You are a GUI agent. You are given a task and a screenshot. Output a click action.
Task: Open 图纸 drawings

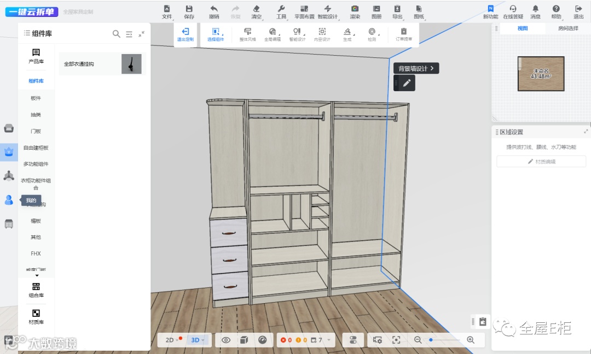(419, 12)
